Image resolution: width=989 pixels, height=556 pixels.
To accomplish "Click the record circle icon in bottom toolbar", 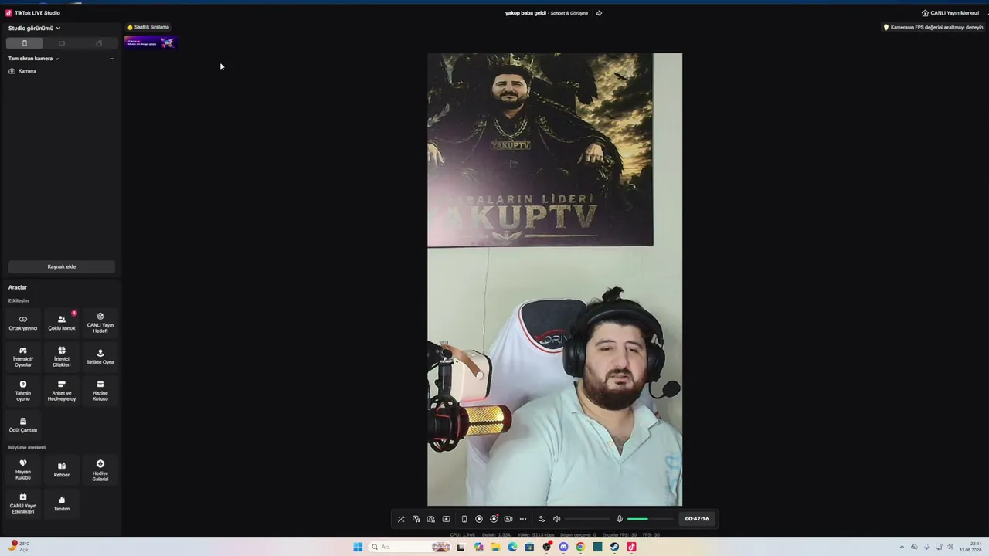I will (x=479, y=519).
